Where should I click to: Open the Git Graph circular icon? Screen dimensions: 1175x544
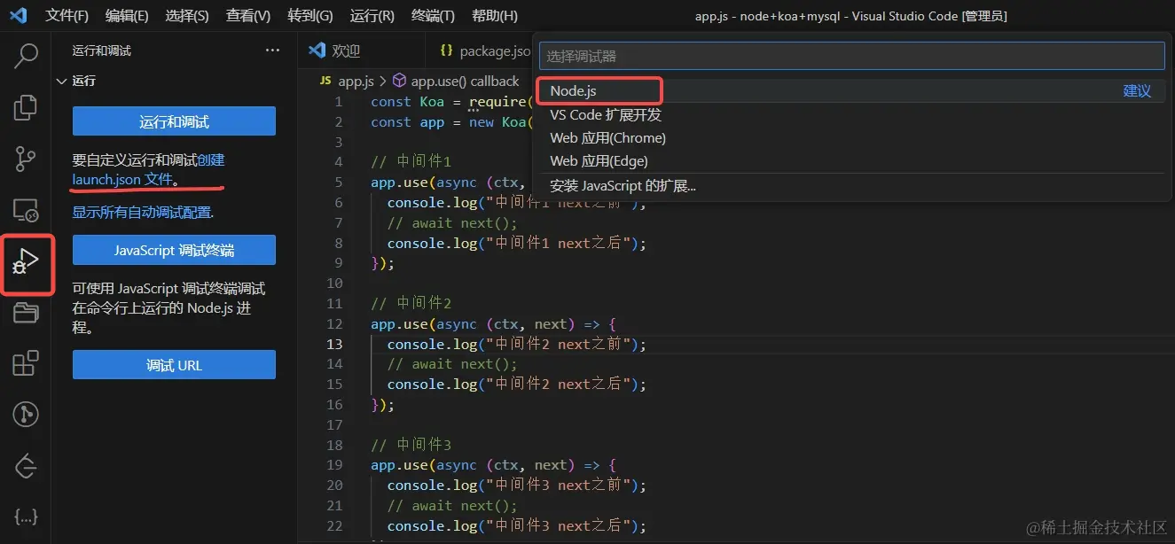[26, 414]
